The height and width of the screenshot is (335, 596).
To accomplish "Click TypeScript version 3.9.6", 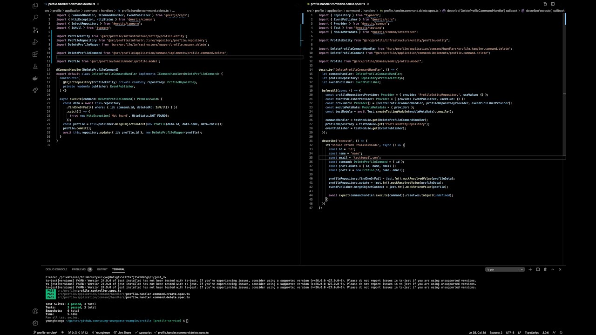I will click(x=545, y=333).
